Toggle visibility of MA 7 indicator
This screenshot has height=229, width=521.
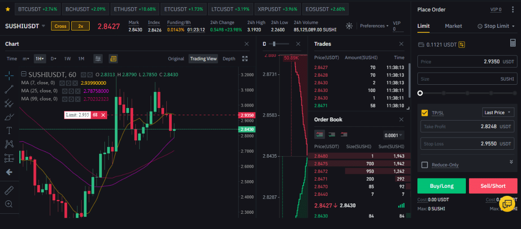tap(62, 83)
